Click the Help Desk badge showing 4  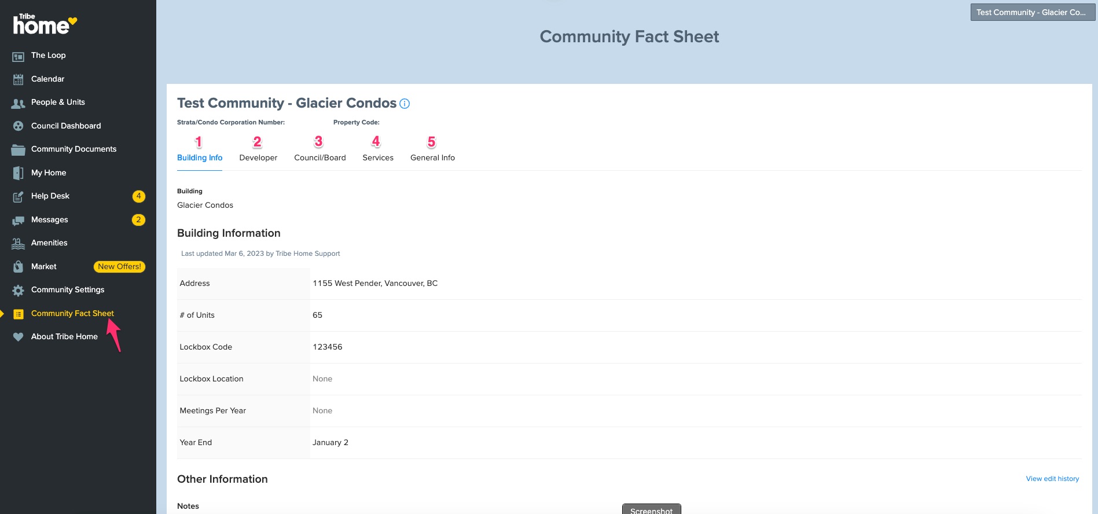tap(139, 196)
